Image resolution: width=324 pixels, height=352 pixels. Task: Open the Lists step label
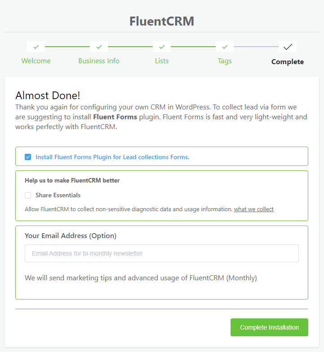(x=162, y=61)
